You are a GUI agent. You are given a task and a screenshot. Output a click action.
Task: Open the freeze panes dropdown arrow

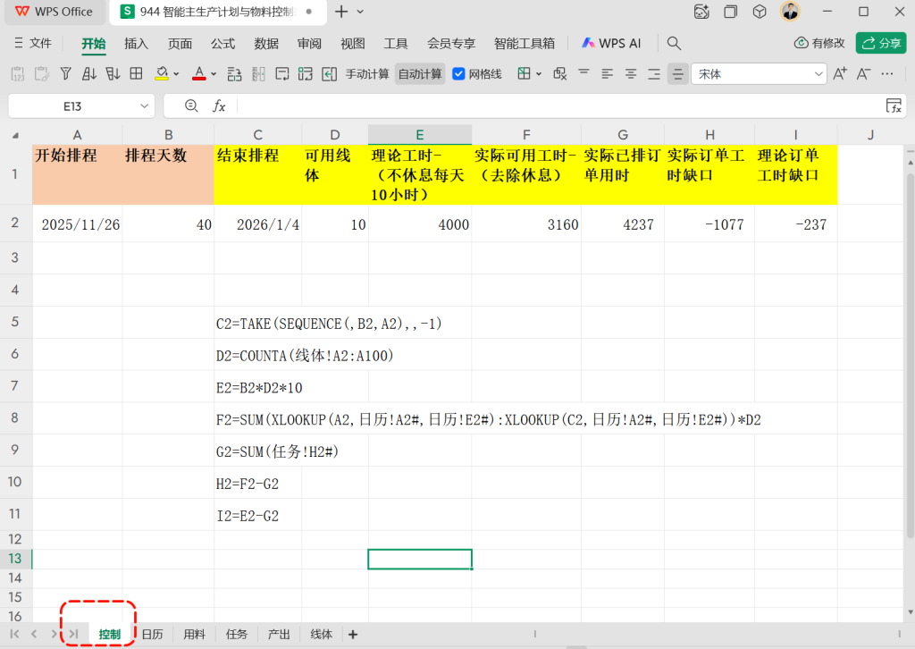tap(539, 74)
